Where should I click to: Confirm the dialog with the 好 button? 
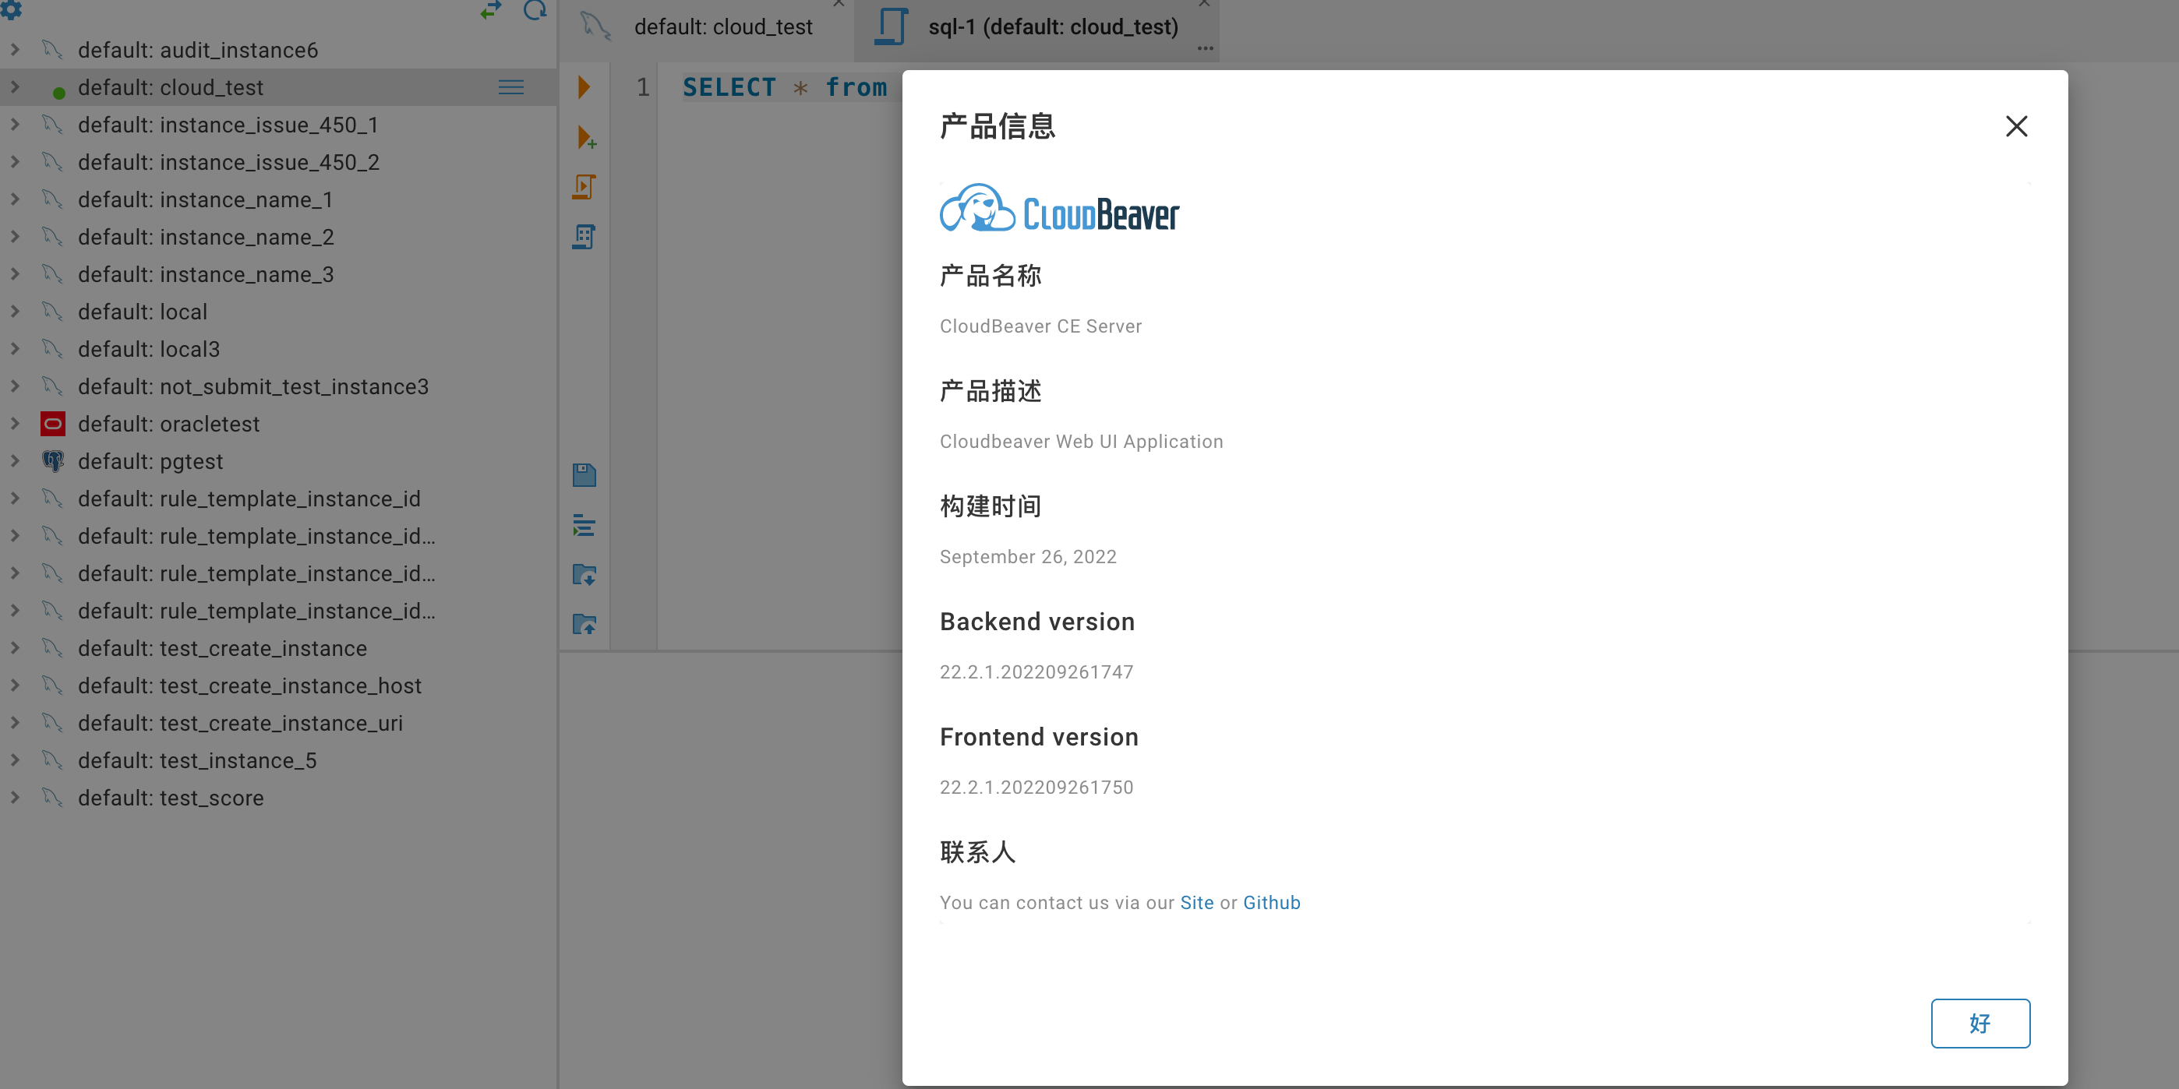tap(1980, 1023)
